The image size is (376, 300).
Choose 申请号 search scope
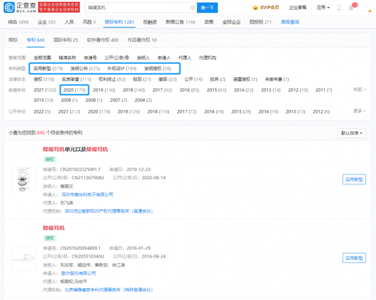tap(90, 57)
